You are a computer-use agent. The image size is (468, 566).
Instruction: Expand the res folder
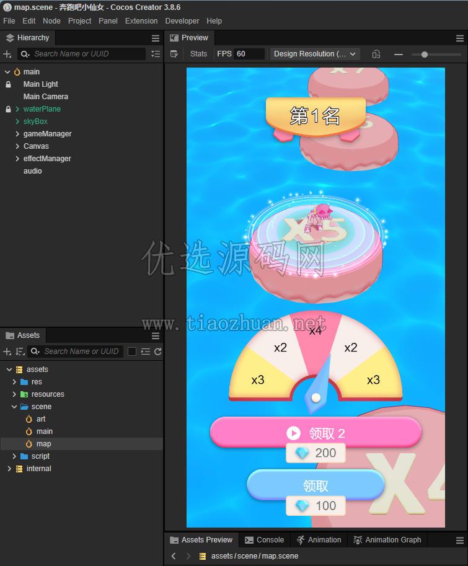pyautogui.click(x=14, y=382)
